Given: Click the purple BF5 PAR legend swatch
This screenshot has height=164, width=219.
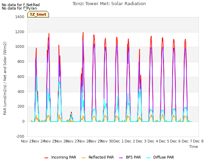Looking at the screenshot, I should coord(121,158).
